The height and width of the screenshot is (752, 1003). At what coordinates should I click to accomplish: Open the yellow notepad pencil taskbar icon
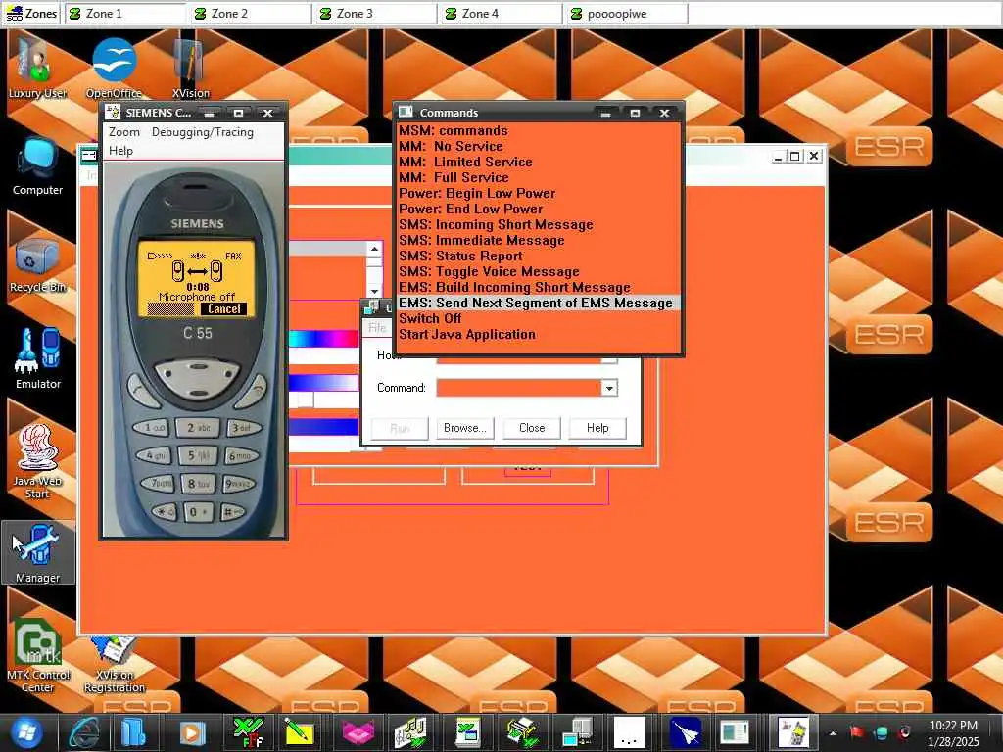click(298, 732)
